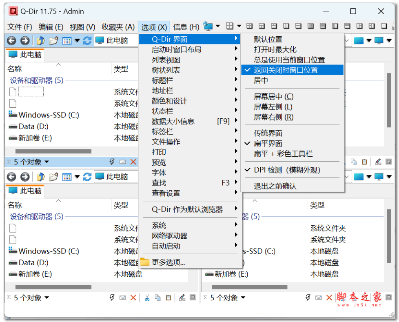Image resolution: width=399 pixels, height=322 pixels.
Task: Select 默认位置 window position option
Action: [293, 39]
